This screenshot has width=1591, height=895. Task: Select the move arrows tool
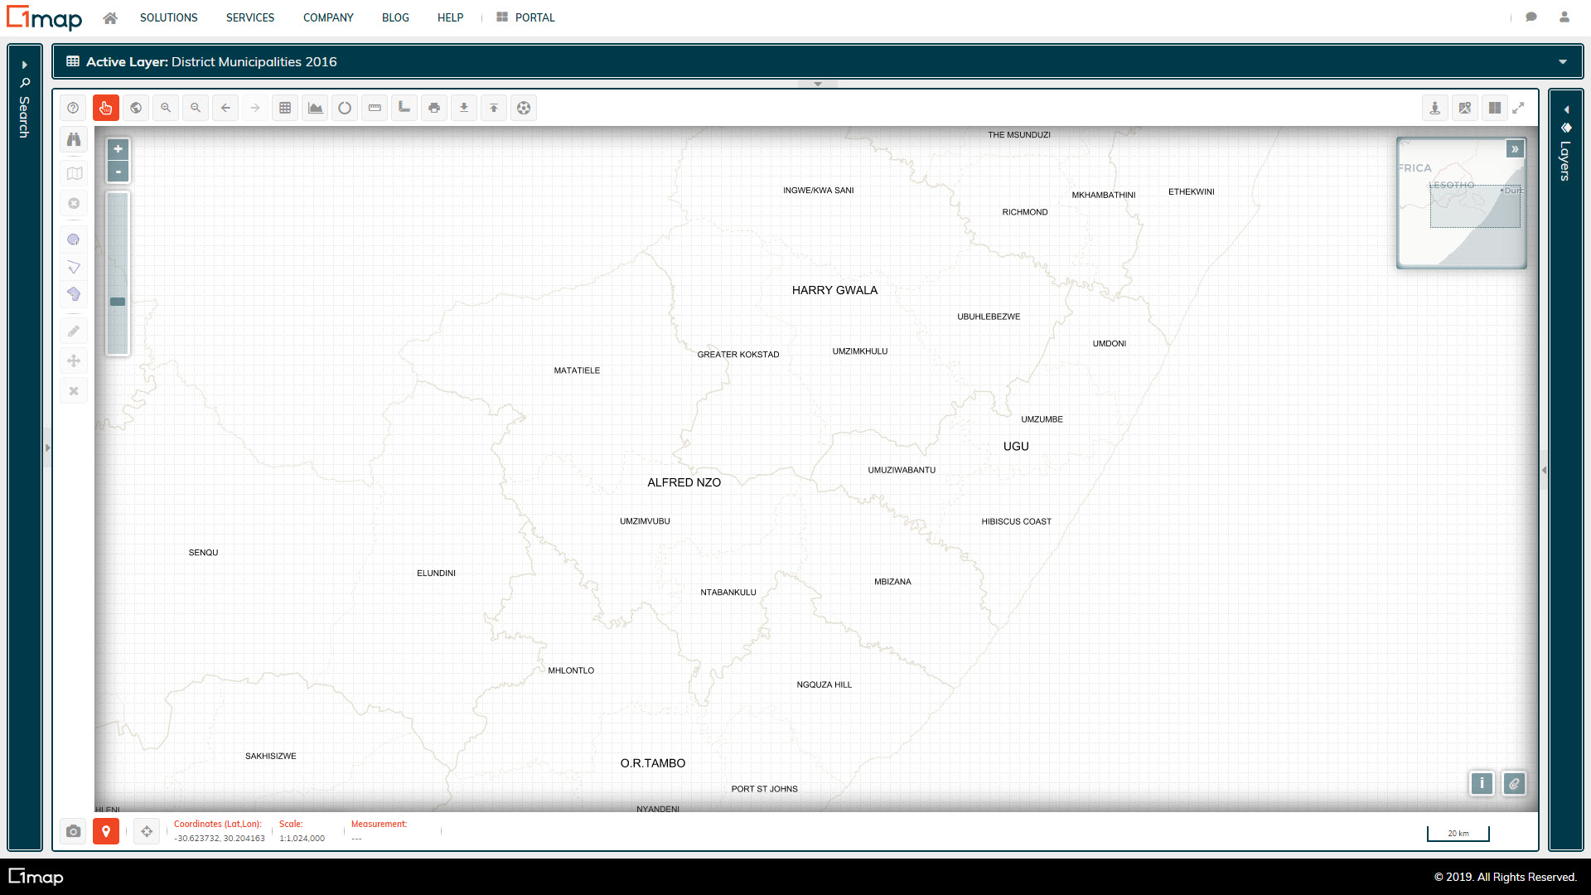74,360
